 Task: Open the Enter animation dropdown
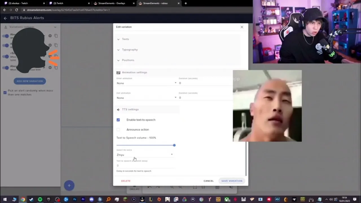click(147, 83)
